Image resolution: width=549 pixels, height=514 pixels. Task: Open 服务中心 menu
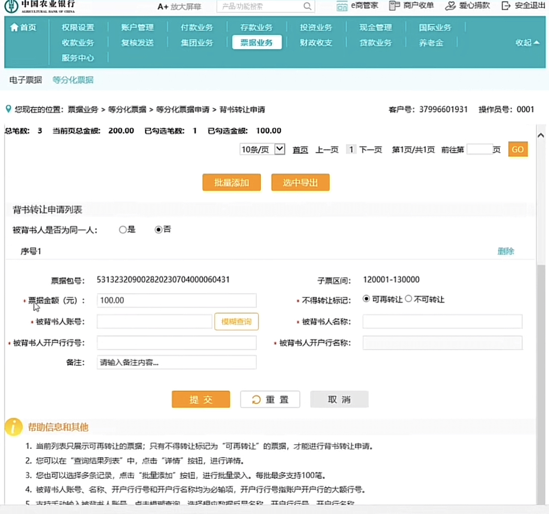click(x=78, y=57)
